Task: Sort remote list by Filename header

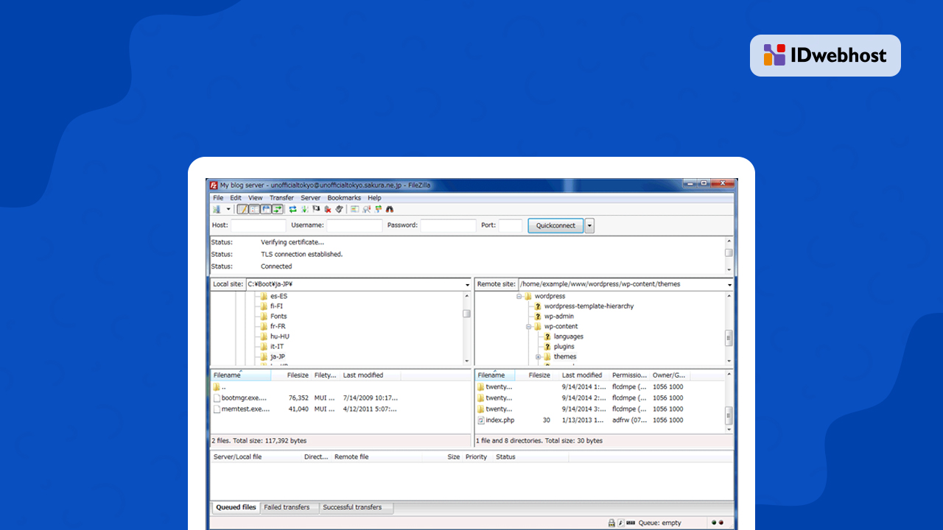Action: (x=495, y=375)
